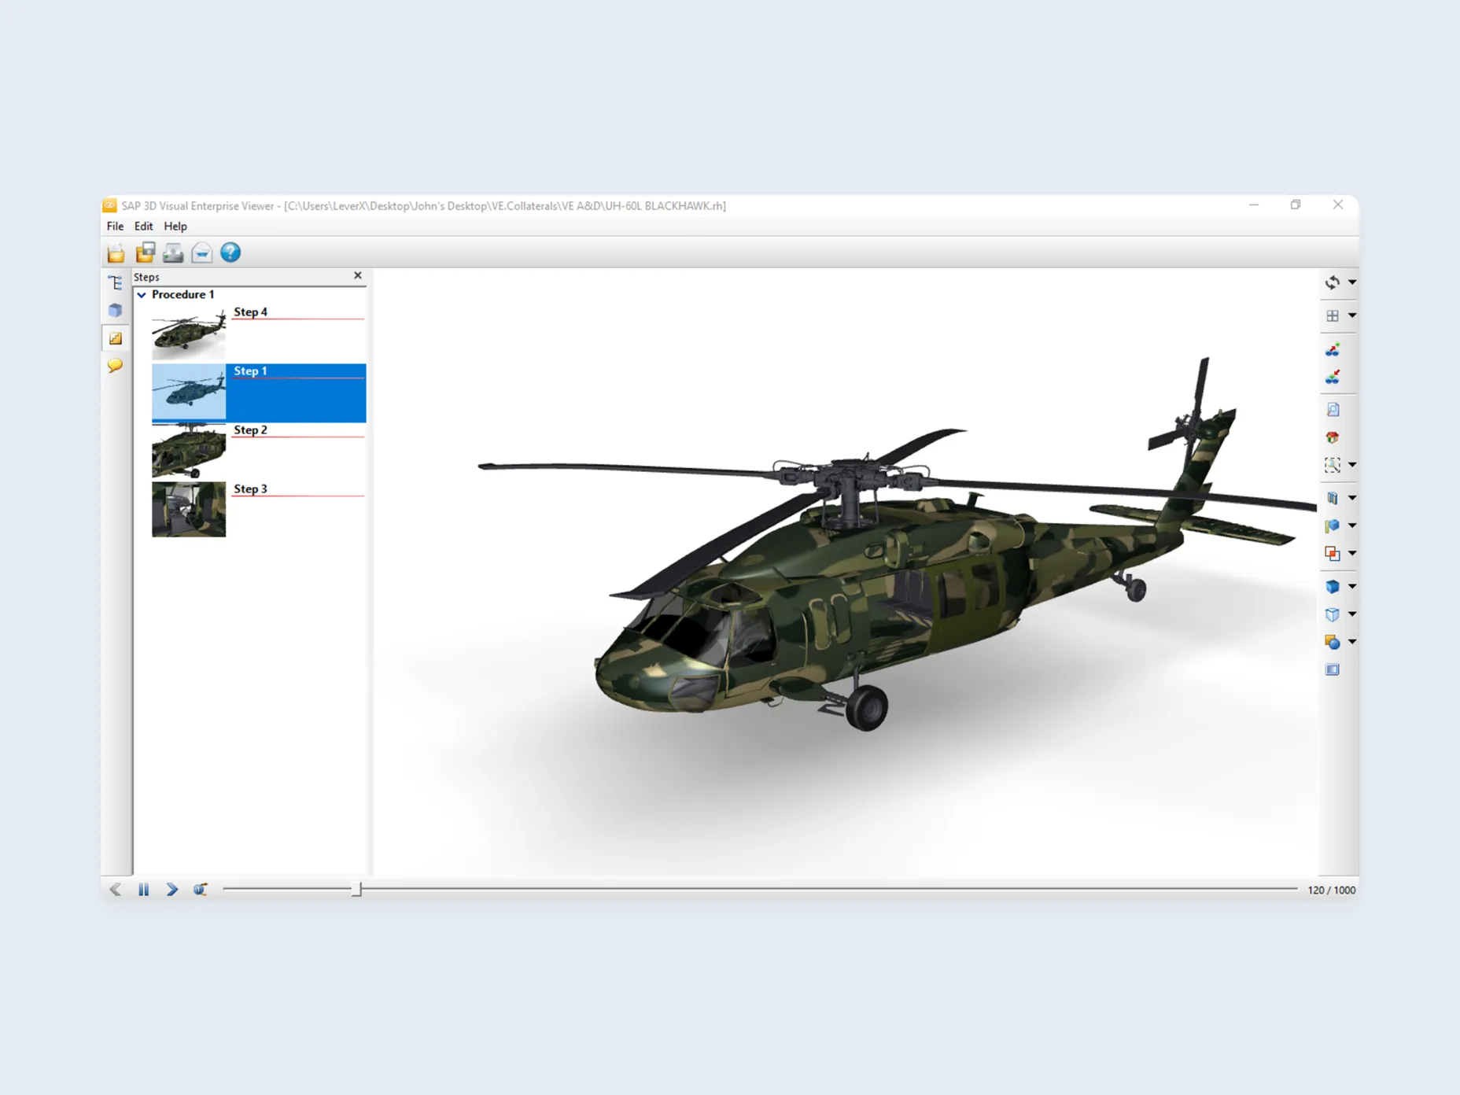Image resolution: width=1460 pixels, height=1095 pixels.
Task: Go to next step arrow button
Action: click(x=172, y=890)
